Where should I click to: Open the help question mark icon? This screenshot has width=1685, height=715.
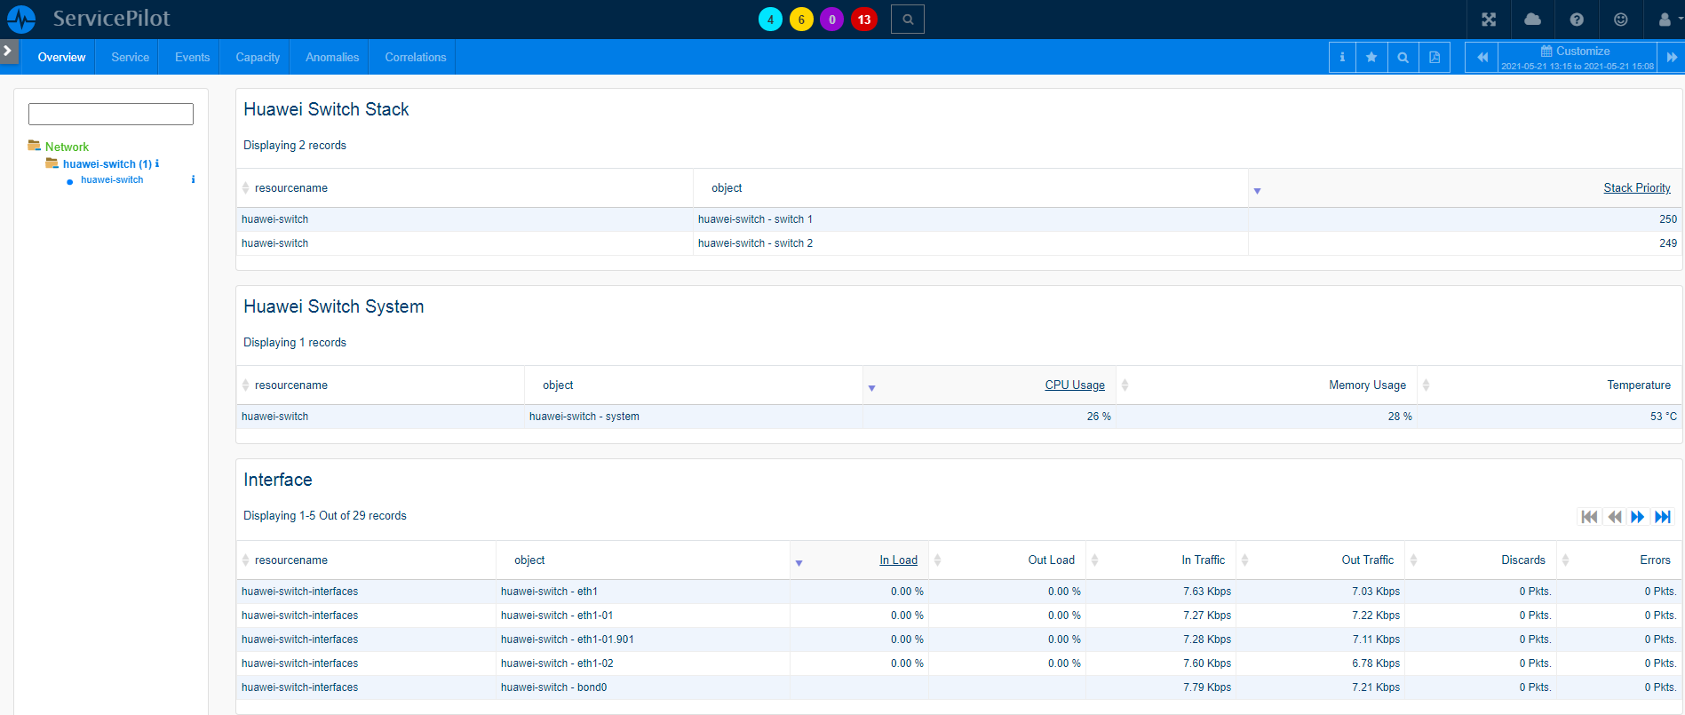pos(1577,20)
